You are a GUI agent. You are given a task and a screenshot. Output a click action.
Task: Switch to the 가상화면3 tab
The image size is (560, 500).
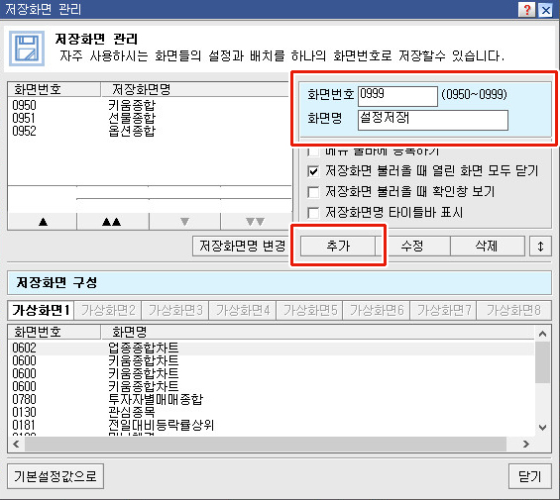coord(175,311)
